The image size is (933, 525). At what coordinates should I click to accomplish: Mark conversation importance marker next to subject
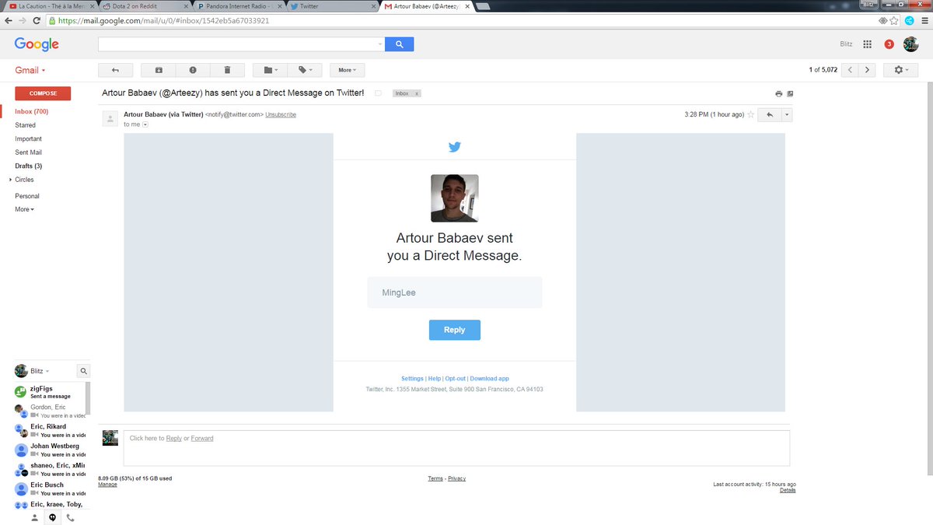[x=378, y=93]
